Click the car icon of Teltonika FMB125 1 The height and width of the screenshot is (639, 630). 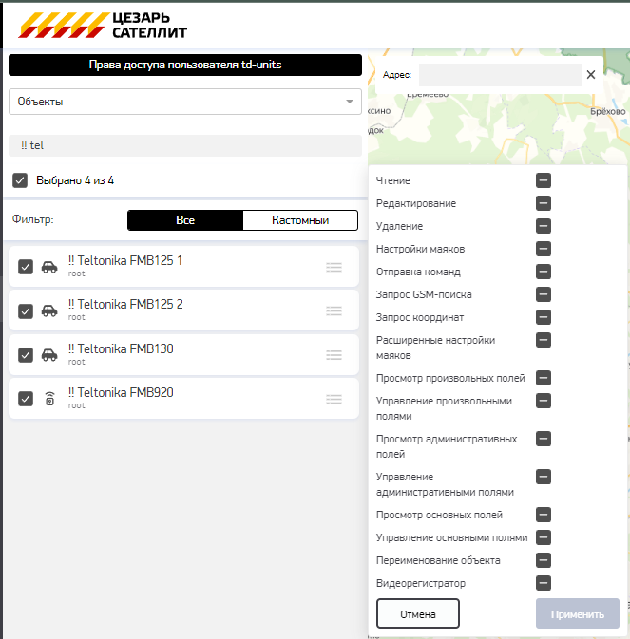[x=49, y=267]
